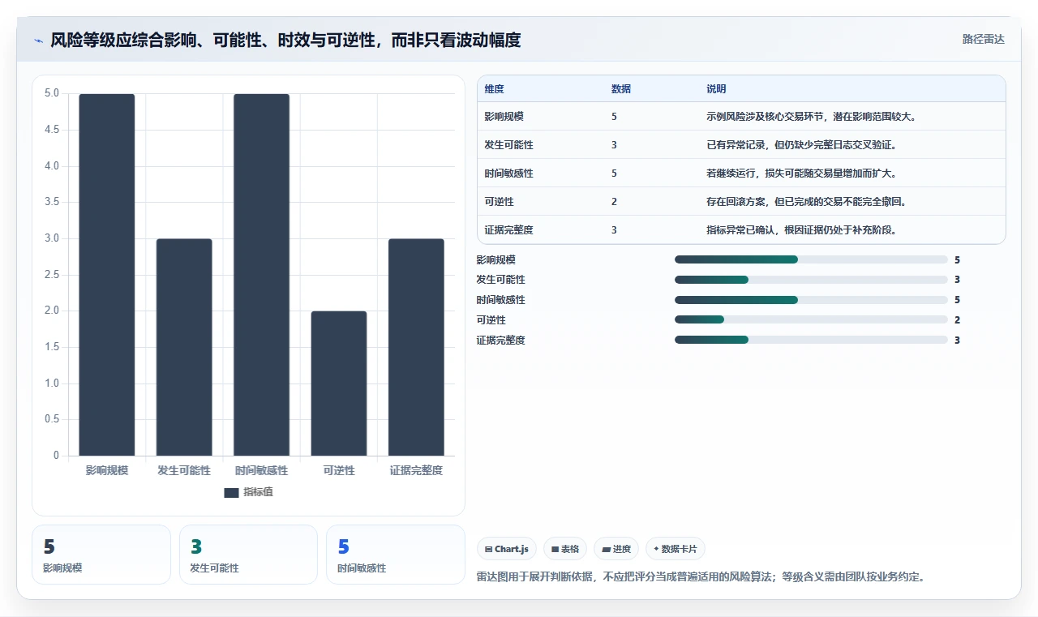The image size is (1038, 617).
Task: Click the 说明 column header
Action: (x=716, y=89)
